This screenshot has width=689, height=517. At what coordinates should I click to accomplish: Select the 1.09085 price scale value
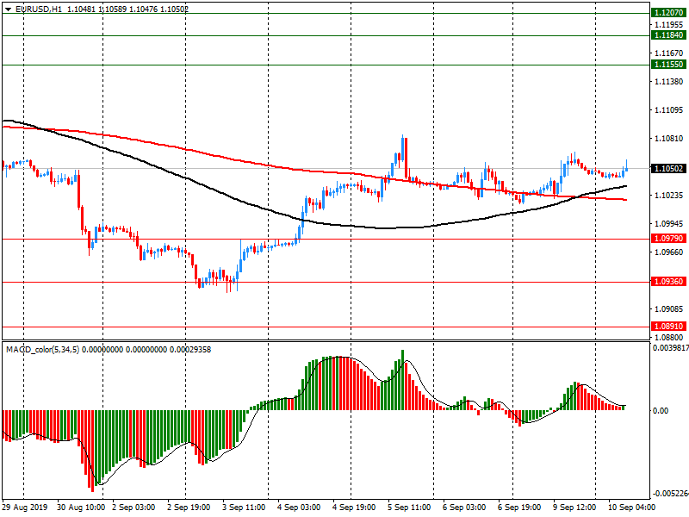tap(669, 309)
